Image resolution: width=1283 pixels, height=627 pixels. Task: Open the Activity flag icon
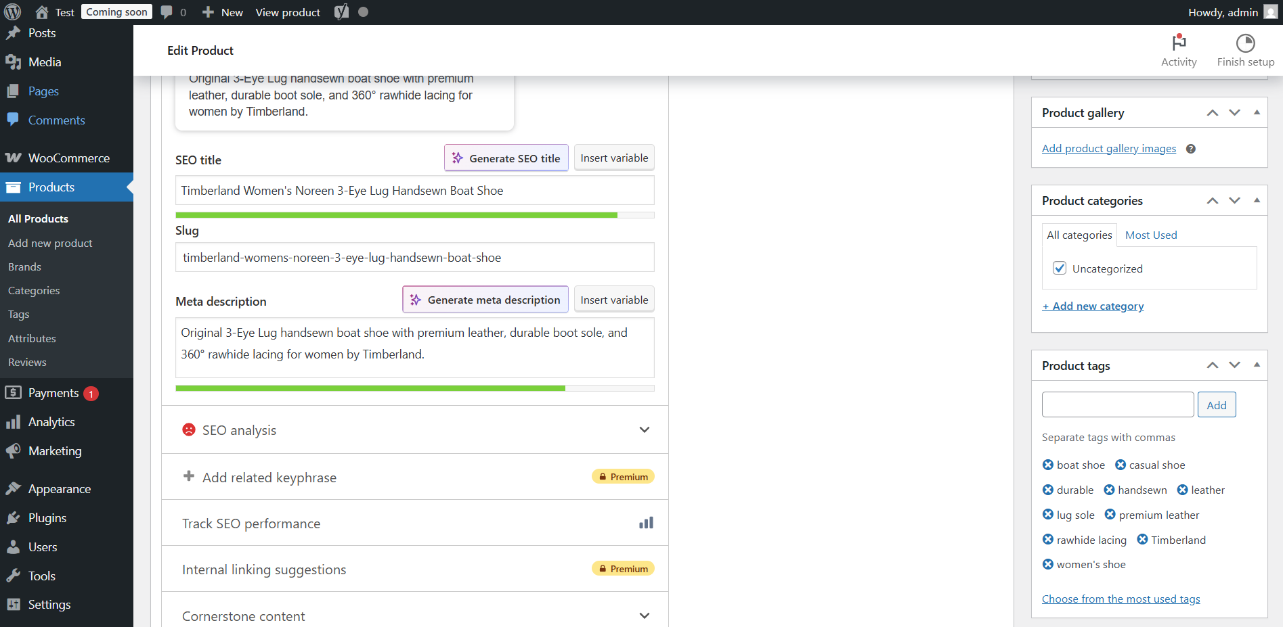pos(1178,43)
